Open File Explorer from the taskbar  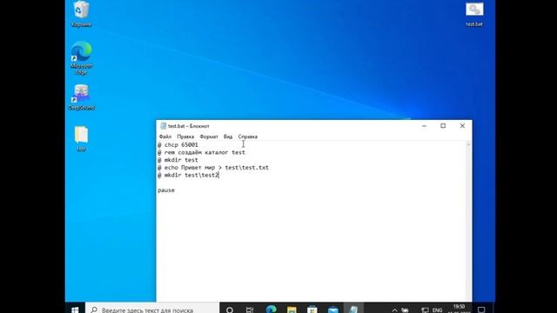pos(292,310)
